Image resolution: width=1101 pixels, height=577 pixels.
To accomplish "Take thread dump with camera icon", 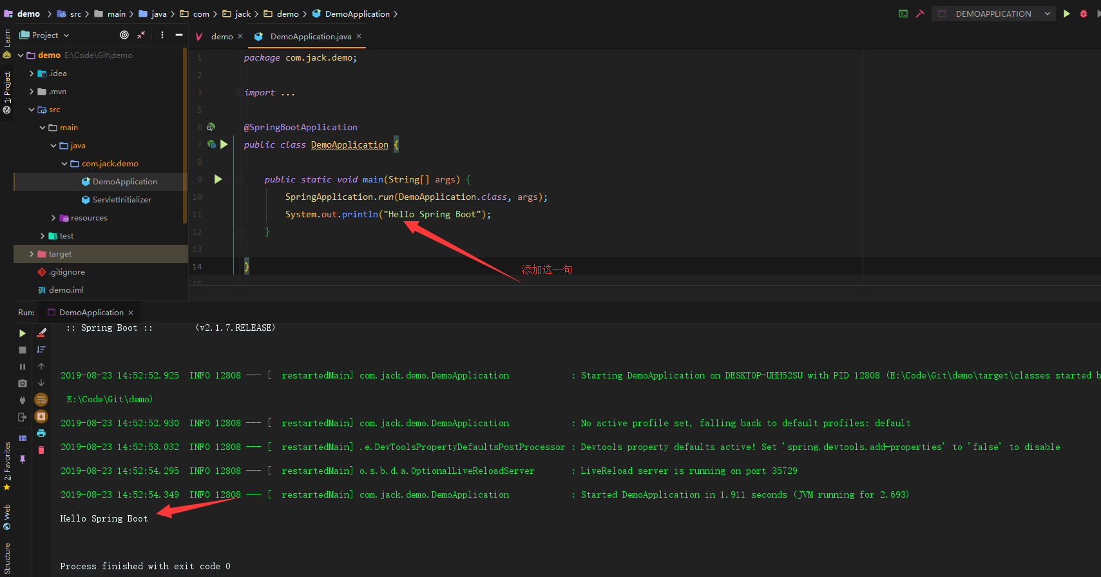I will pos(23,383).
